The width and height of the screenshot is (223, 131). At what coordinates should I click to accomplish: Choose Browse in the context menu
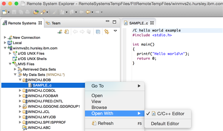pyautogui.click(x=115, y=107)
